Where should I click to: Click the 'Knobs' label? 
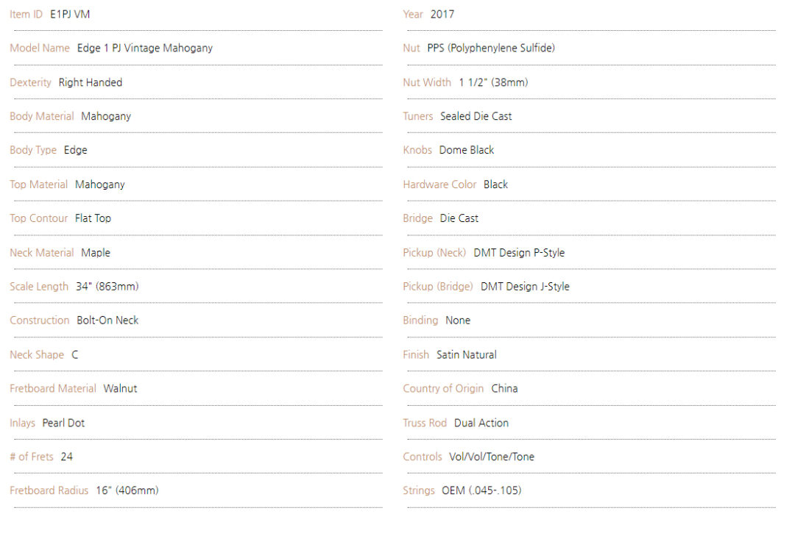coord(417,150)
